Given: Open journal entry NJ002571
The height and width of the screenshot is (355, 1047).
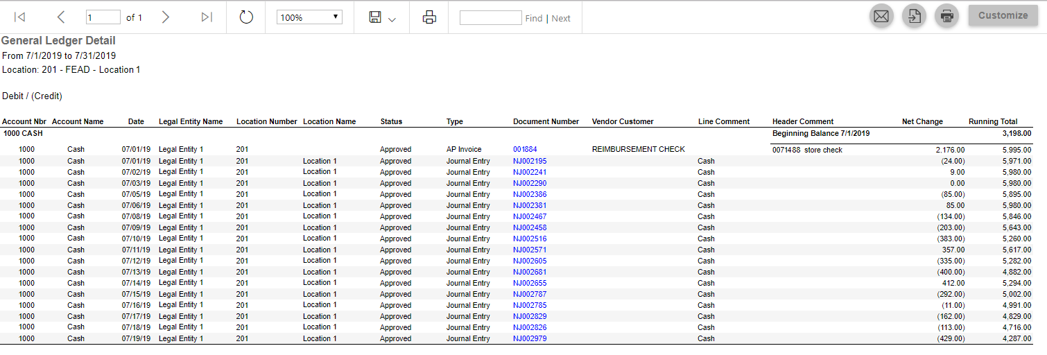Looking at the screenshot, I should (x=530, y=250).
